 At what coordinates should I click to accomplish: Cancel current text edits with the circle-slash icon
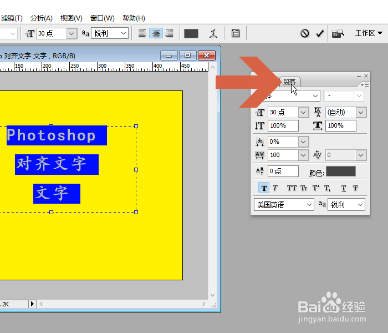pos(305,33)
